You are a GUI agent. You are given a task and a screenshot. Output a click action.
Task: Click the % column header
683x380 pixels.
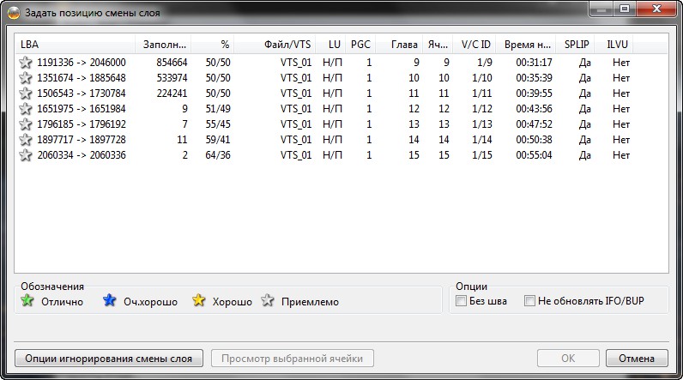click(x=213, y=45)
